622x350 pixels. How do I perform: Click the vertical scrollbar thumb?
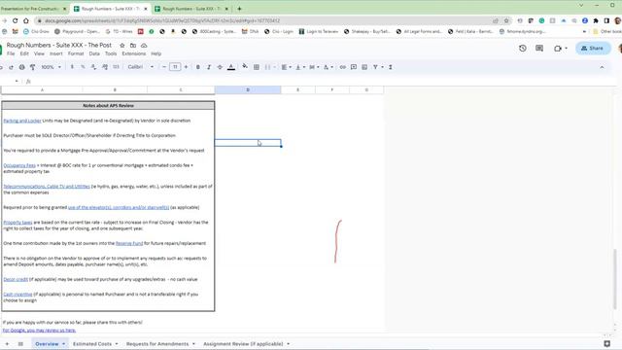pyautogui.click(x=615, y=278)
